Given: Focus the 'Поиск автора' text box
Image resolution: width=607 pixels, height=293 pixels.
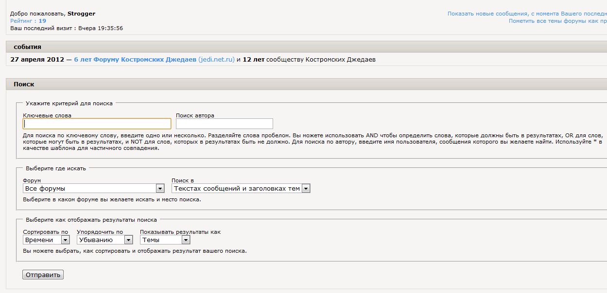Looking at the screenshot, I should tap(224, 124).
